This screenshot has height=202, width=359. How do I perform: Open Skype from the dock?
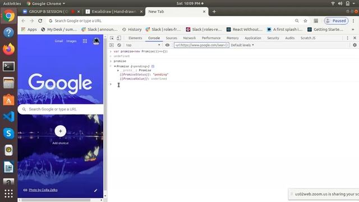point(9,134)
